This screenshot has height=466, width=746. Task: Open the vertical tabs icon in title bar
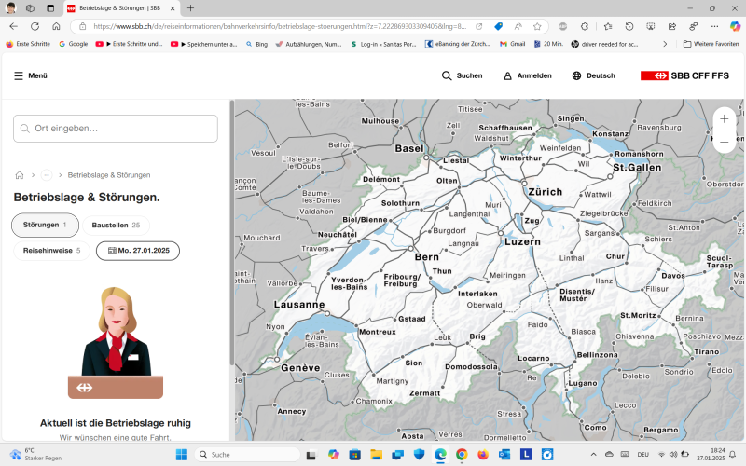[x=50, y=8]
